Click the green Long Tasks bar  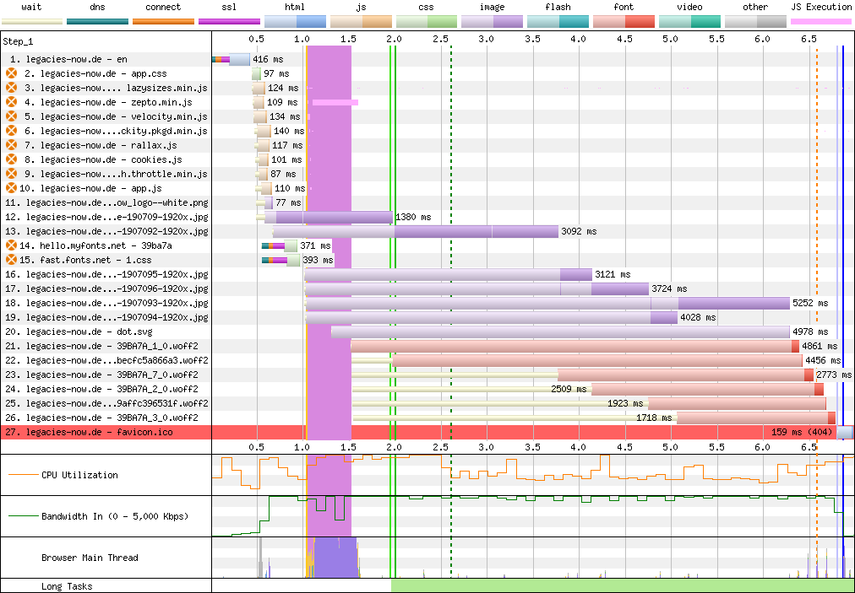coord(623,586)
